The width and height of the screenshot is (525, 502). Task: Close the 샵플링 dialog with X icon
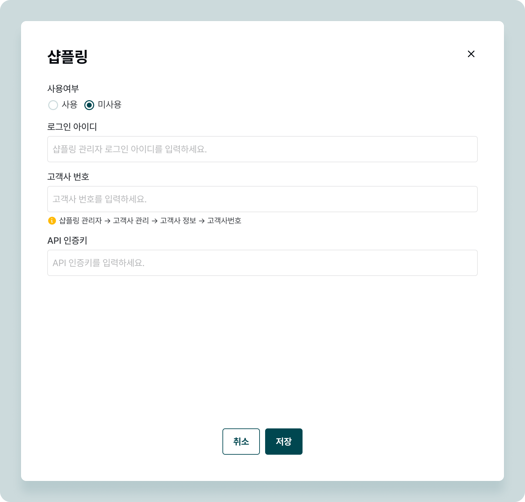[471, 54]
